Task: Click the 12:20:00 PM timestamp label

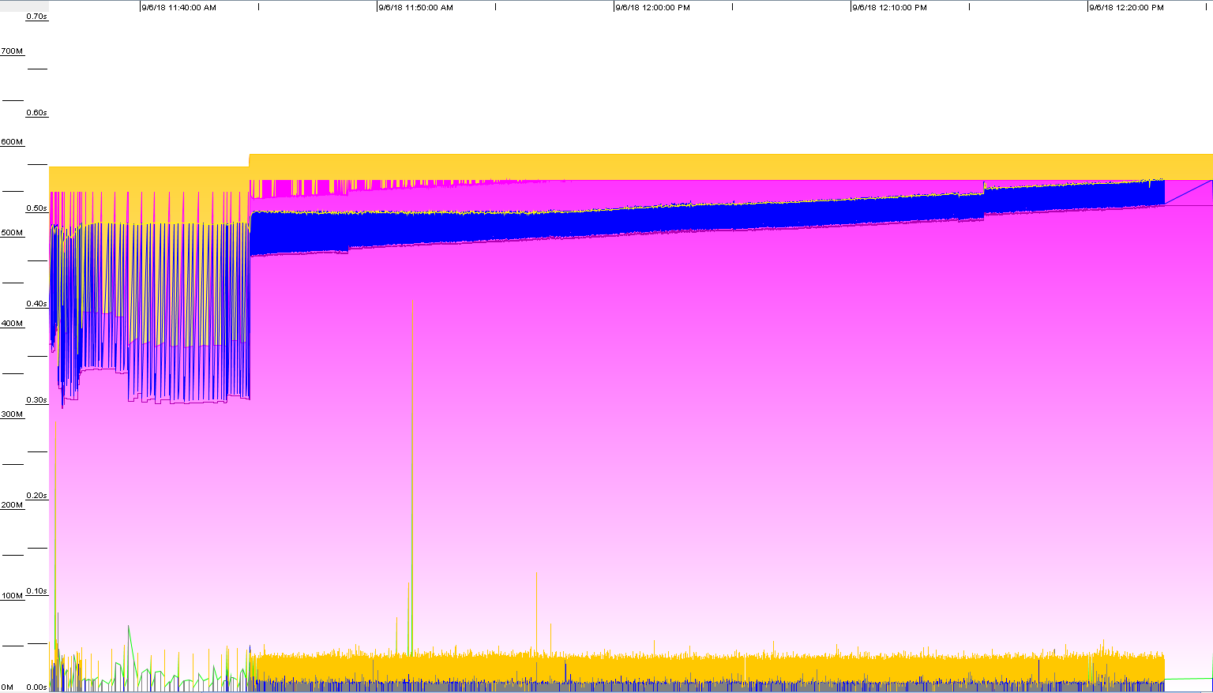Action: (x=1126, y=8)
